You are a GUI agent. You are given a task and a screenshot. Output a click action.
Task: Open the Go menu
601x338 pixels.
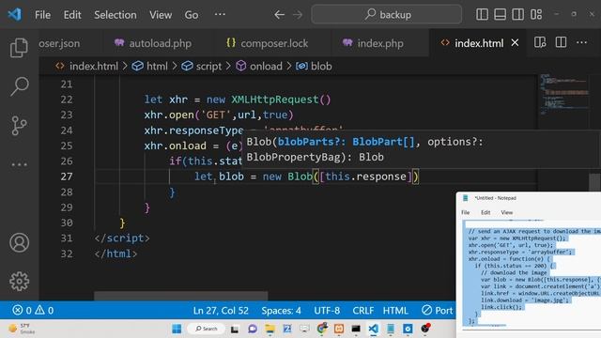[192, 15]
